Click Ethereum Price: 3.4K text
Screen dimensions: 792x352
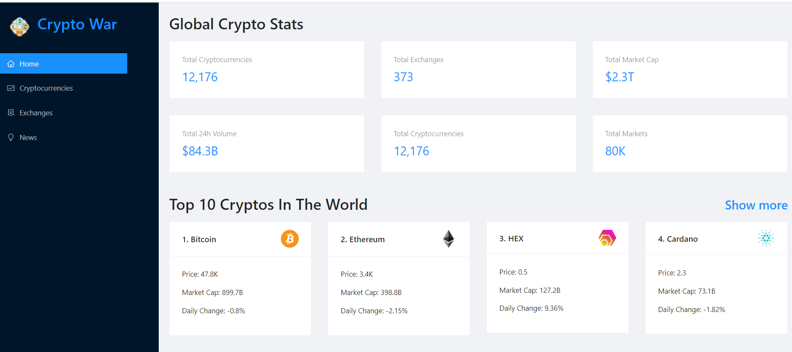tap(357, 274)
